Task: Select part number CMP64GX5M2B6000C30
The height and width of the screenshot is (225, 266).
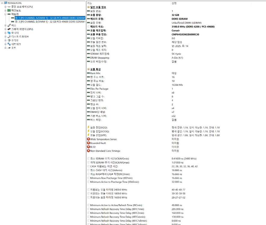Action: 186,34
